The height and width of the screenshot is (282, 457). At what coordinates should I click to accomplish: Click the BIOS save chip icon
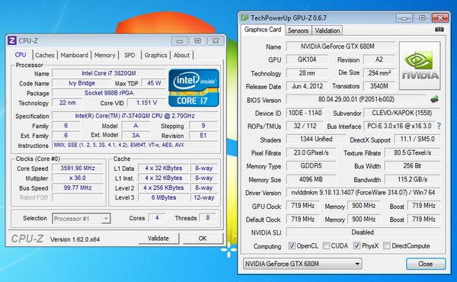(435, 99)
